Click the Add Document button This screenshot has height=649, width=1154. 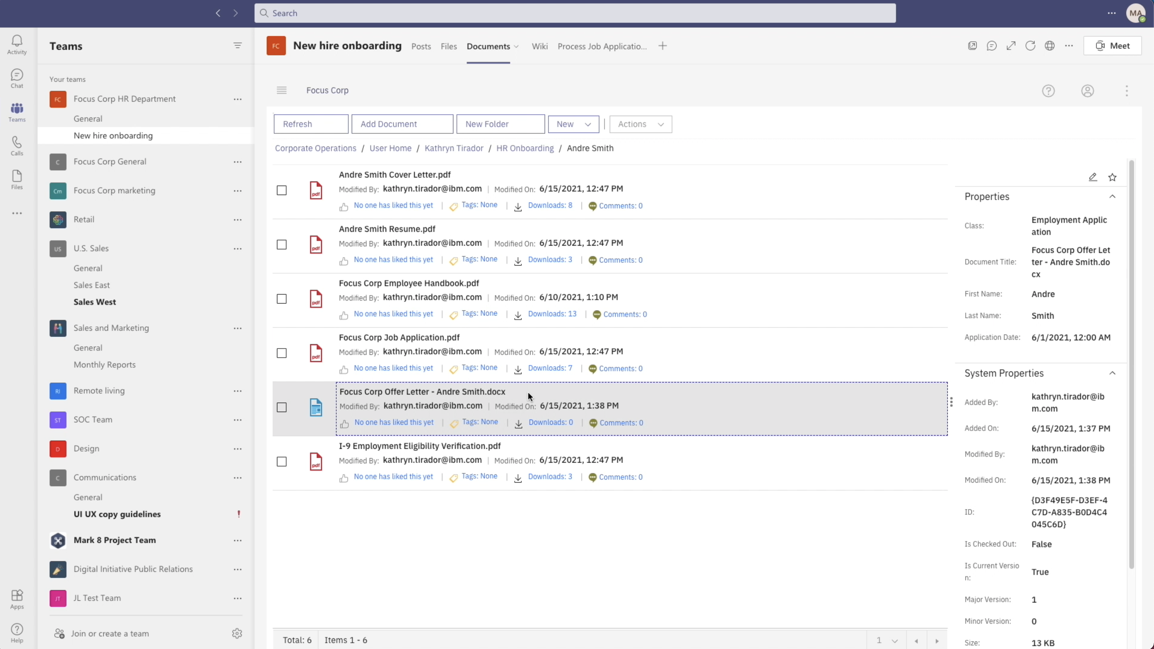coord(402,124)
